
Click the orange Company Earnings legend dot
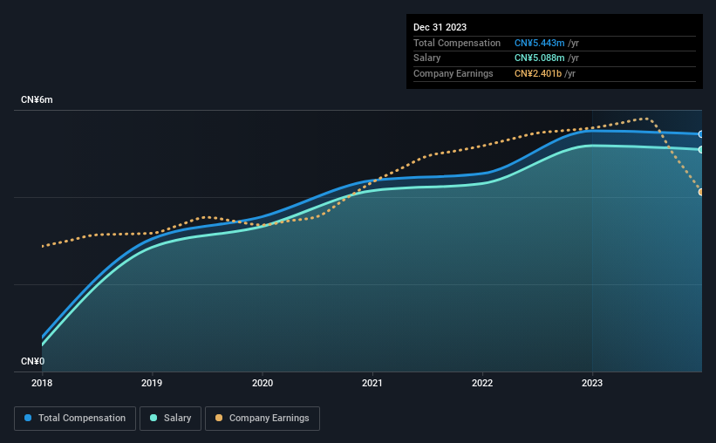click(x=219, y=418)
